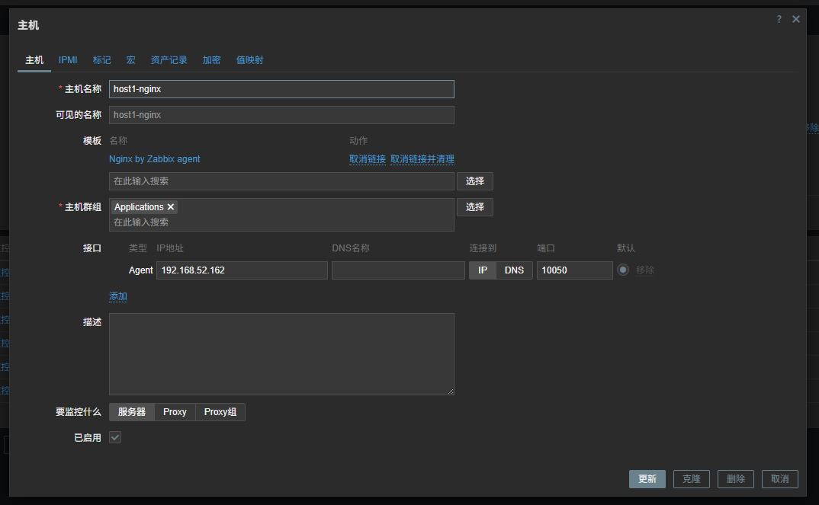
Task: Open the Nginx by Zabbix agent template
Action: coord(155,159)
